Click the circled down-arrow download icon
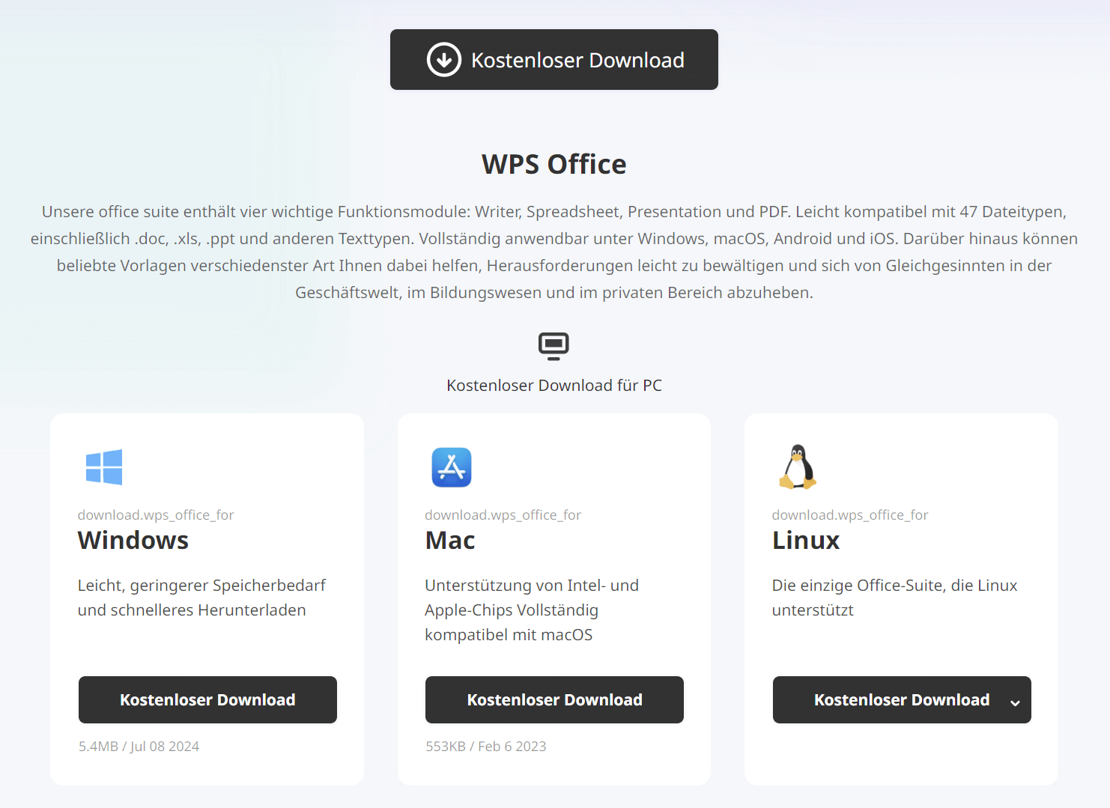The width and height of the screenshot is (1110, 808). point(444,60)
